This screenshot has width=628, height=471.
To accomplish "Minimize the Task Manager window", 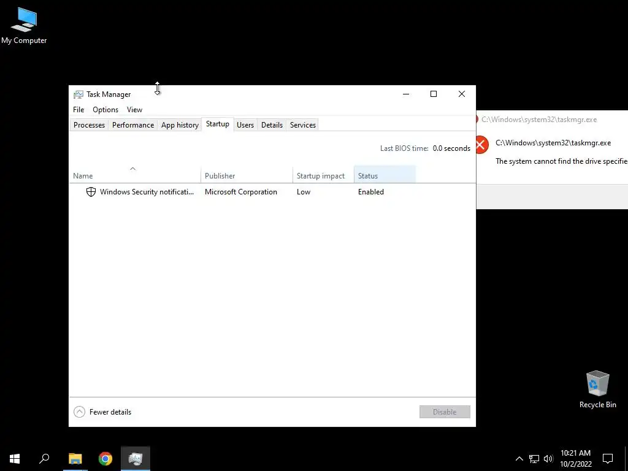I will (x=406, y=94).
